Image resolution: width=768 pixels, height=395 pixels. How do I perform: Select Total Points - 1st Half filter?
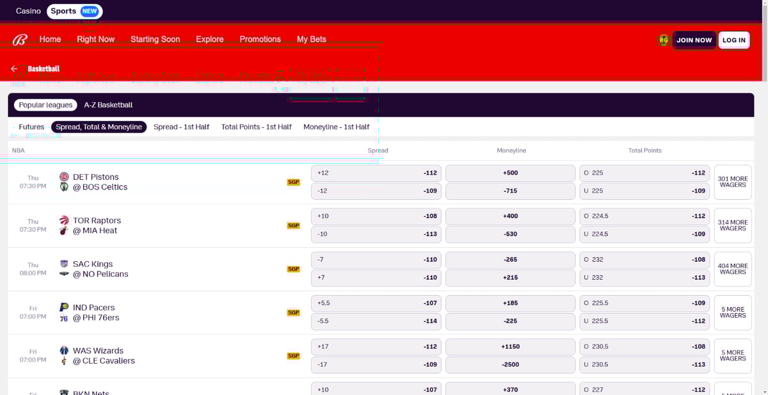click(256, 127)
